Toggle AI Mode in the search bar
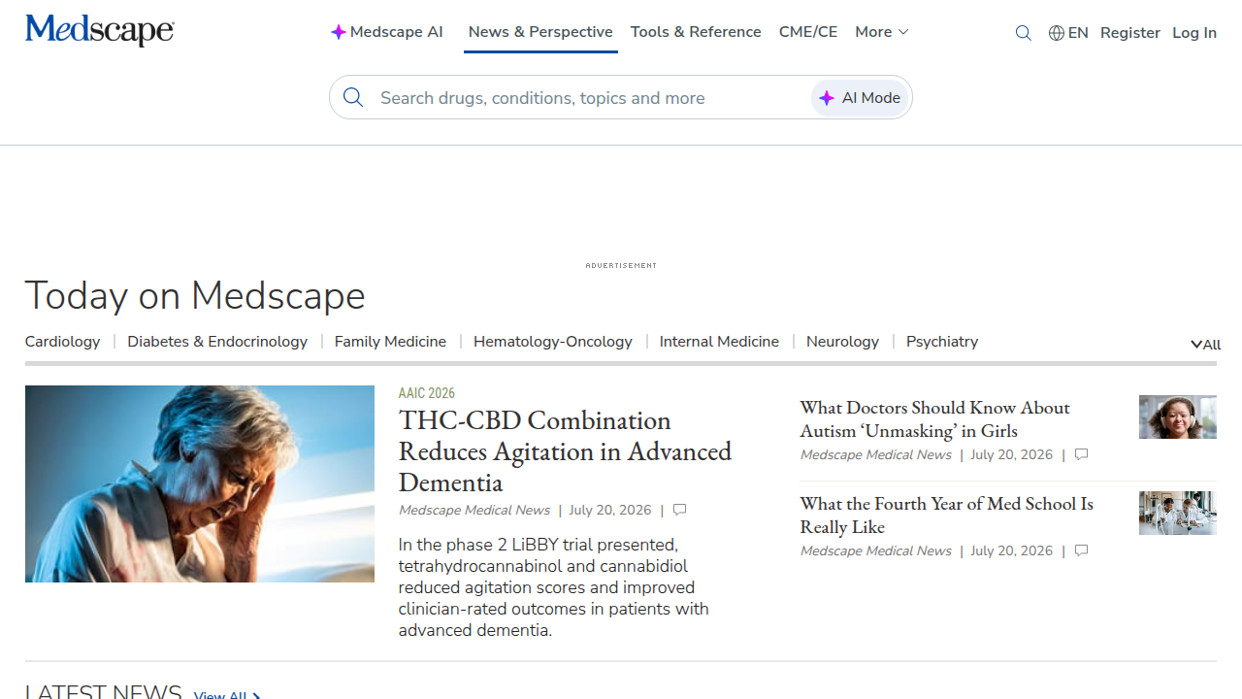1242x699 pixels. (860, 97)
